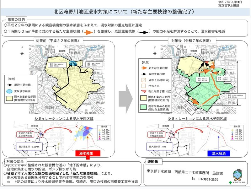Click the 1,500～1,650mm pipe data box
The width and height of the screenshot is (251, 189).
(x=236, y=96)
